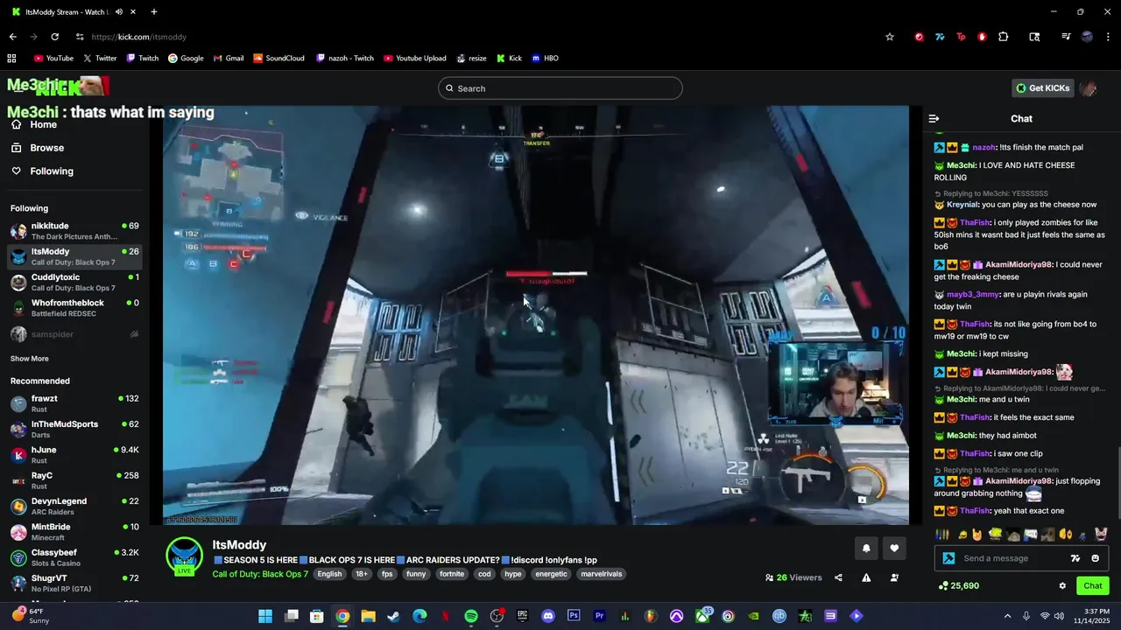Open Discord from taskbar
The image size is (1121, 630).
[x=548, y=616]
